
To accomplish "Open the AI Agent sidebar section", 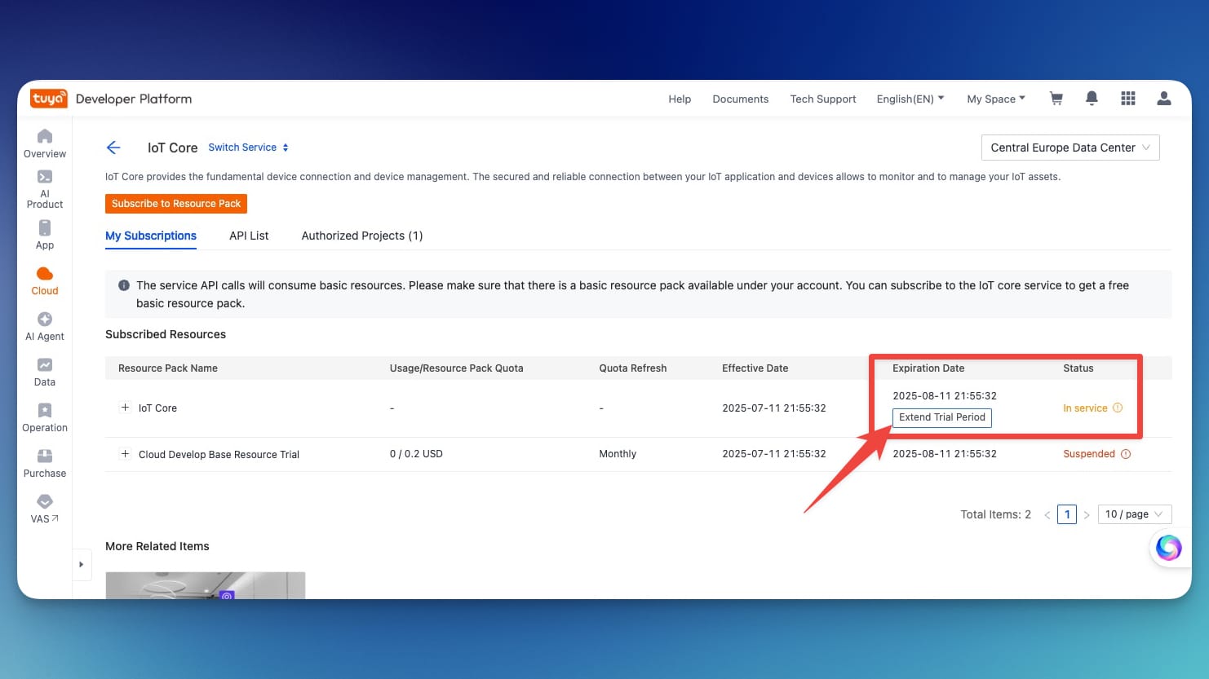I will pos(45,326).
